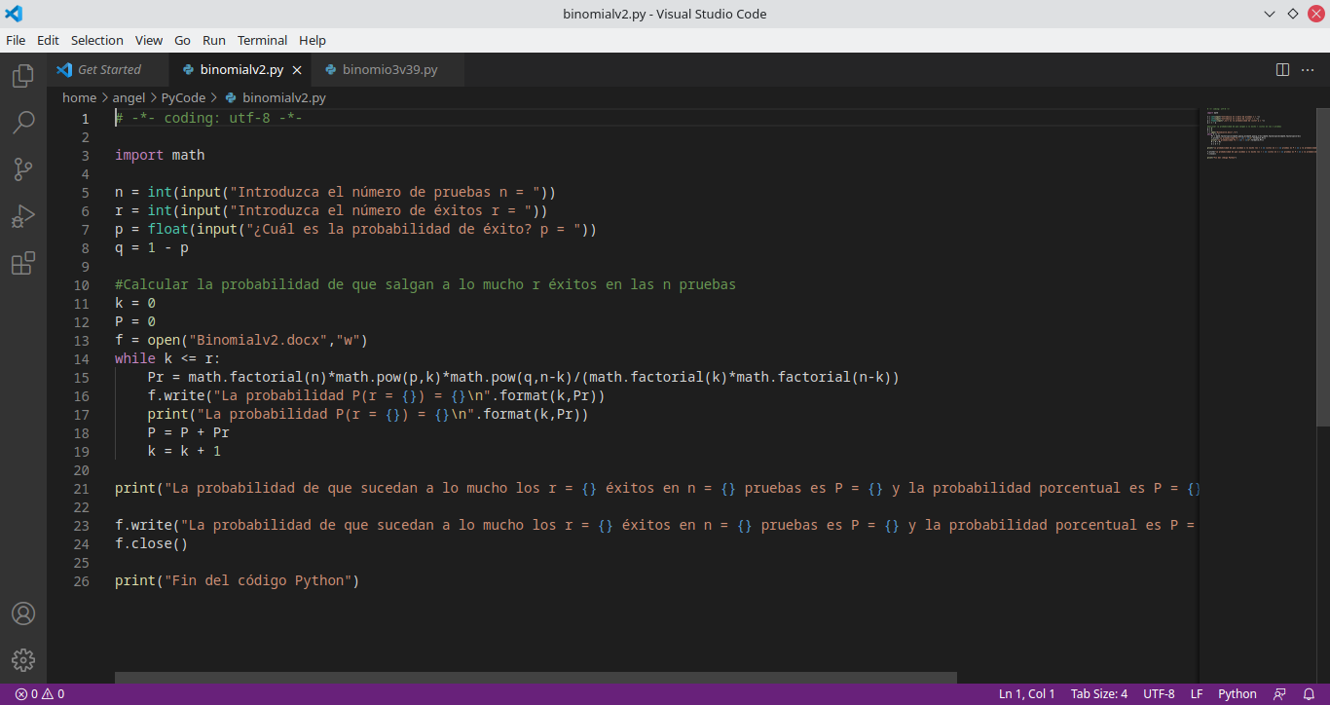Close the binomialv2.py tab
The width and height of the screenshot is (1330, 705).
pyautogui.click(x=298, y=70)
